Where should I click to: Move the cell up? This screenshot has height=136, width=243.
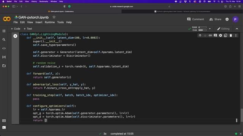point(200,36)
